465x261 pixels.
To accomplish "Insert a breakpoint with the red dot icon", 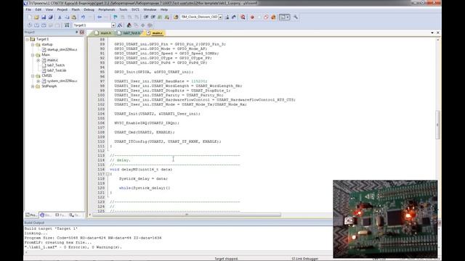I will (252, 17).
